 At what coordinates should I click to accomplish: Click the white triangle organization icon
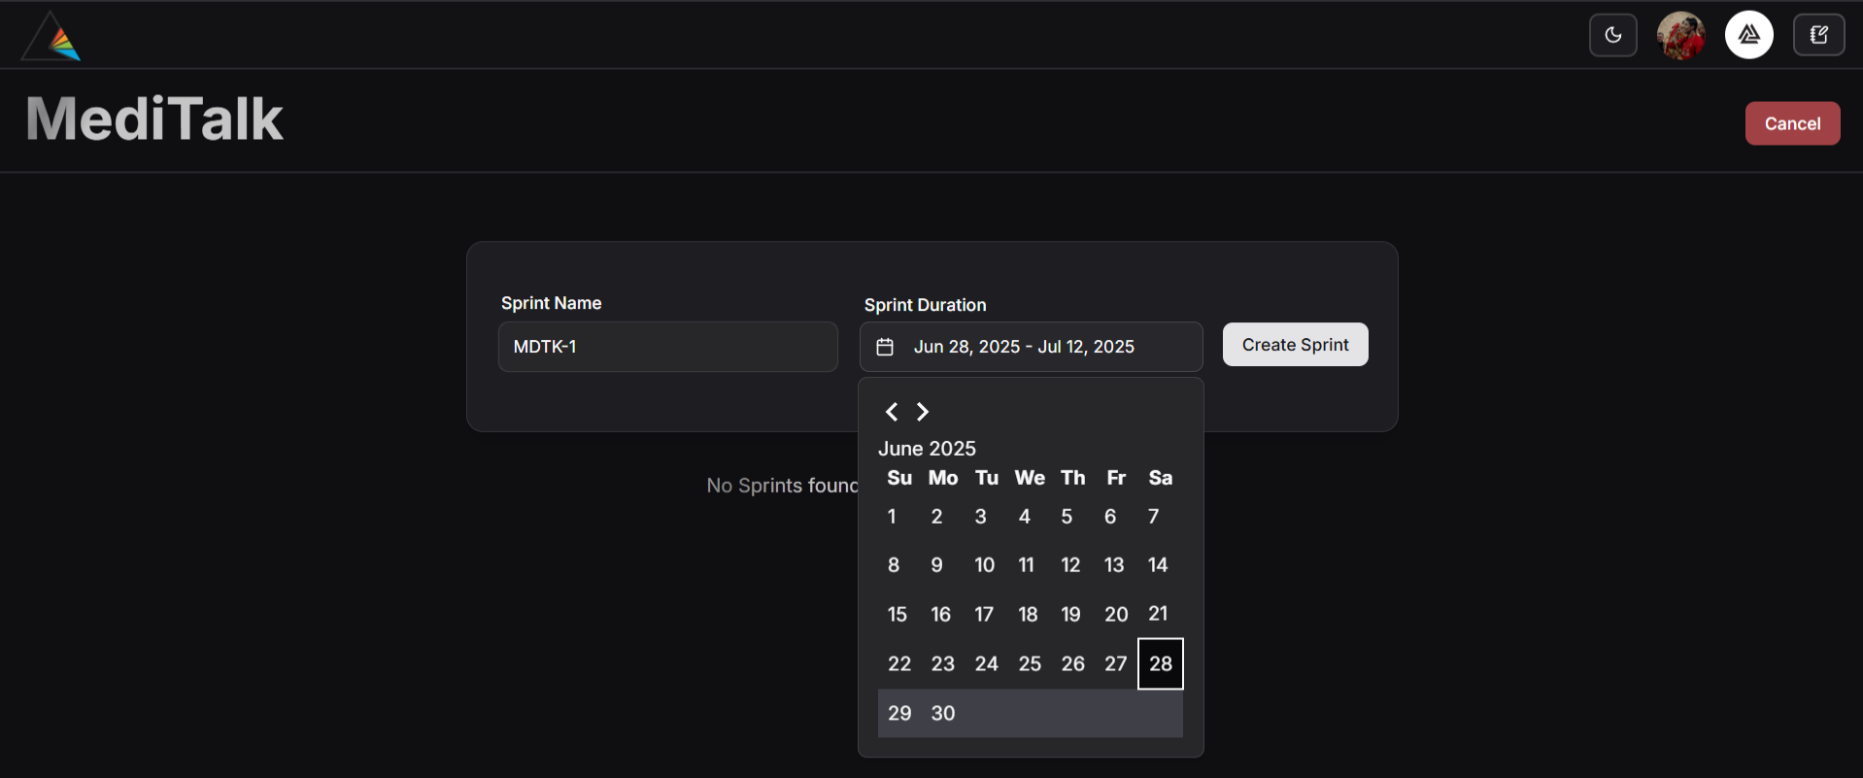[1748, 35]
